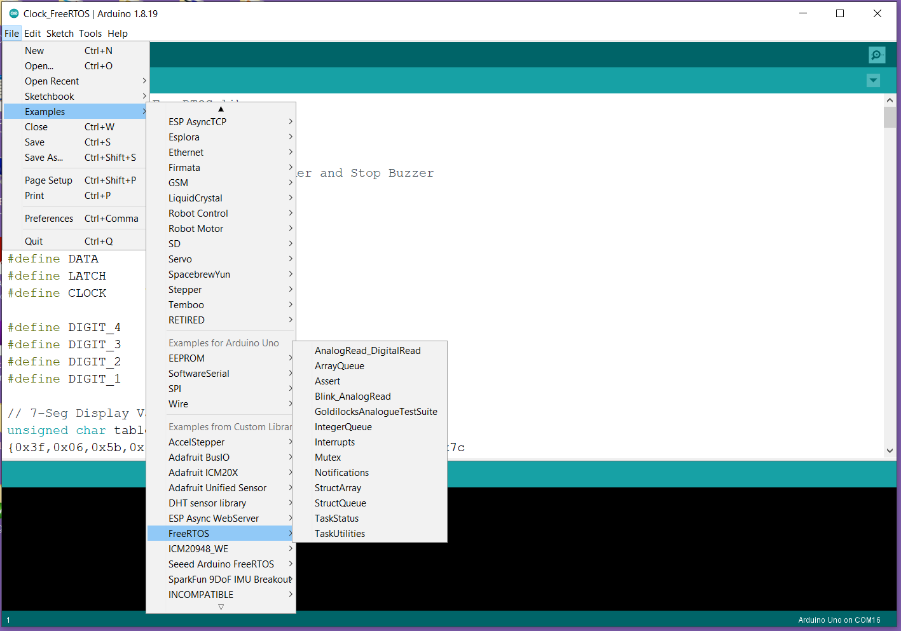The height and width of the screenshot is (631, 901).
Task: Open SoftwareSerial examples submenu
Action: tap(221, 374)
